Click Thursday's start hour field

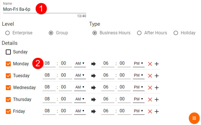coord(49,99)
